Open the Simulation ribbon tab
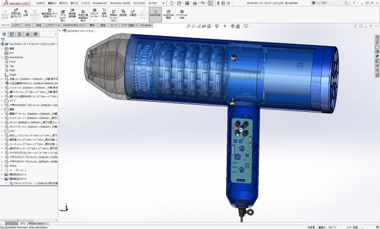380x229 pixels. (146, 25)
